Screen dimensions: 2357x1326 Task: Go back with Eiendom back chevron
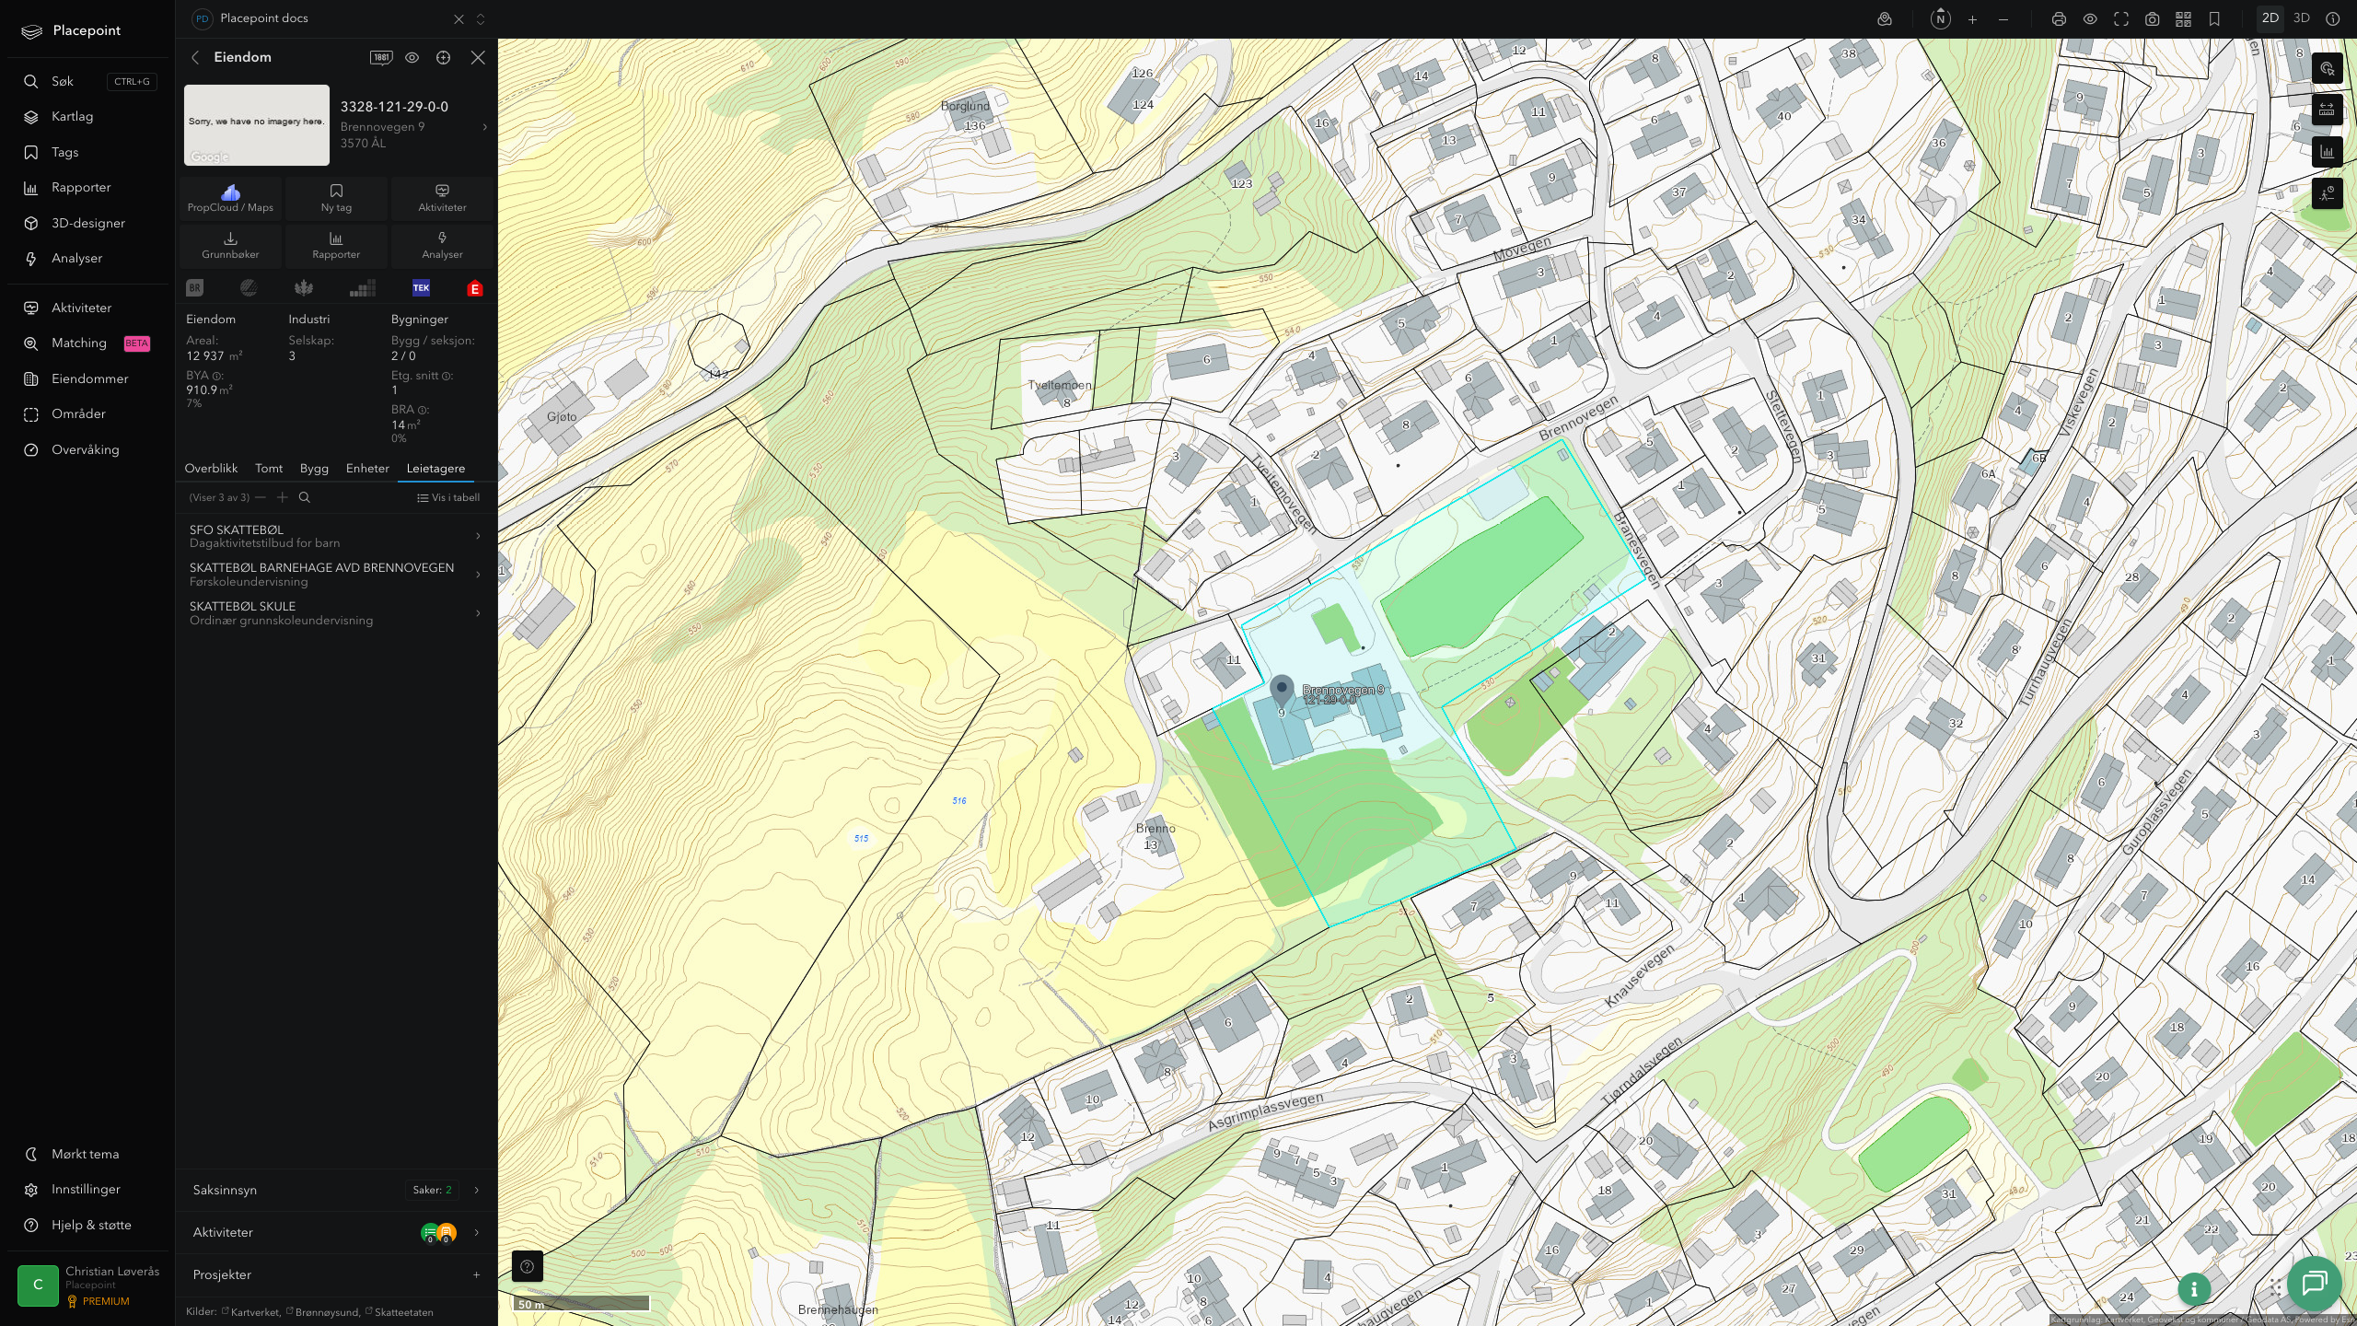click(x=195, y=57)
